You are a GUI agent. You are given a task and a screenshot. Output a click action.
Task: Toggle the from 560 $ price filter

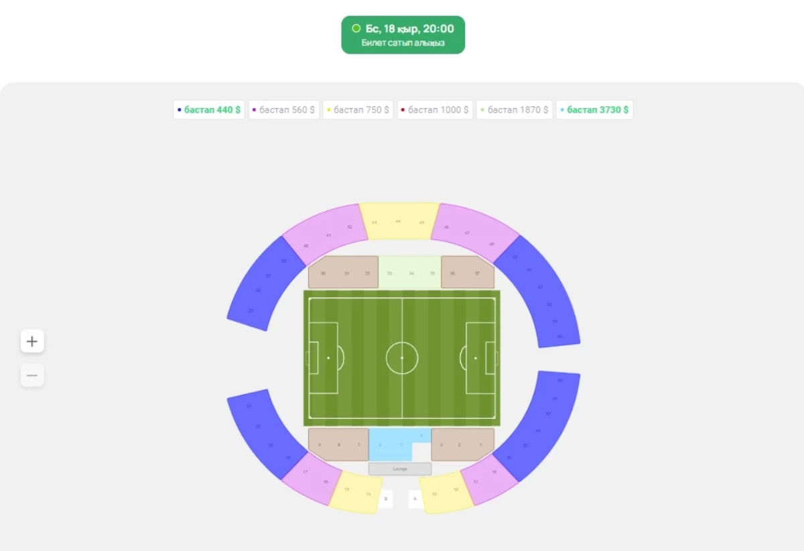pos(283,110)
